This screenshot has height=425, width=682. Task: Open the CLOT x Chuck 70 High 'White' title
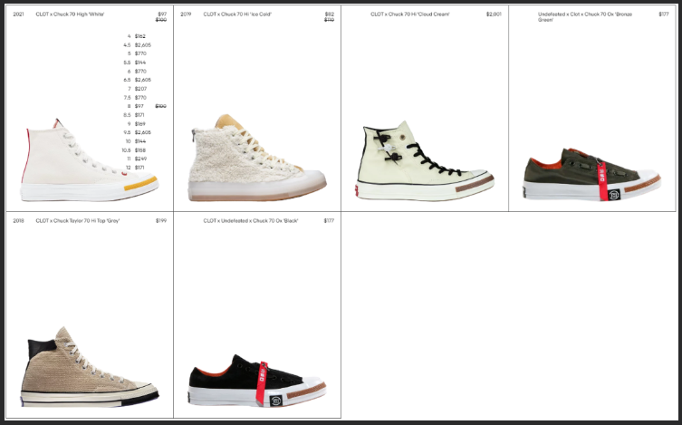coord(70,14)
